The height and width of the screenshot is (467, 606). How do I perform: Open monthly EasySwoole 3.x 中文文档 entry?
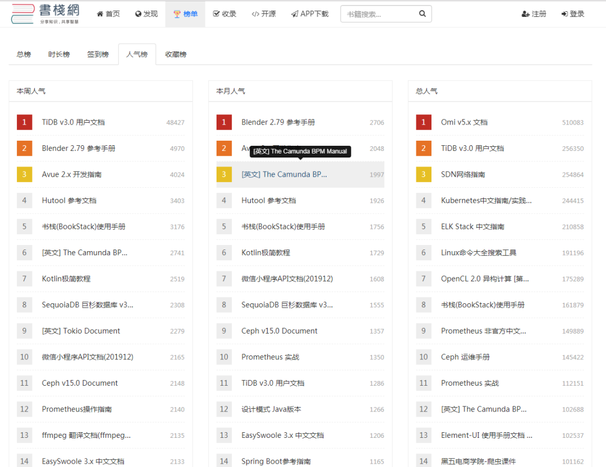pos(283,436)
